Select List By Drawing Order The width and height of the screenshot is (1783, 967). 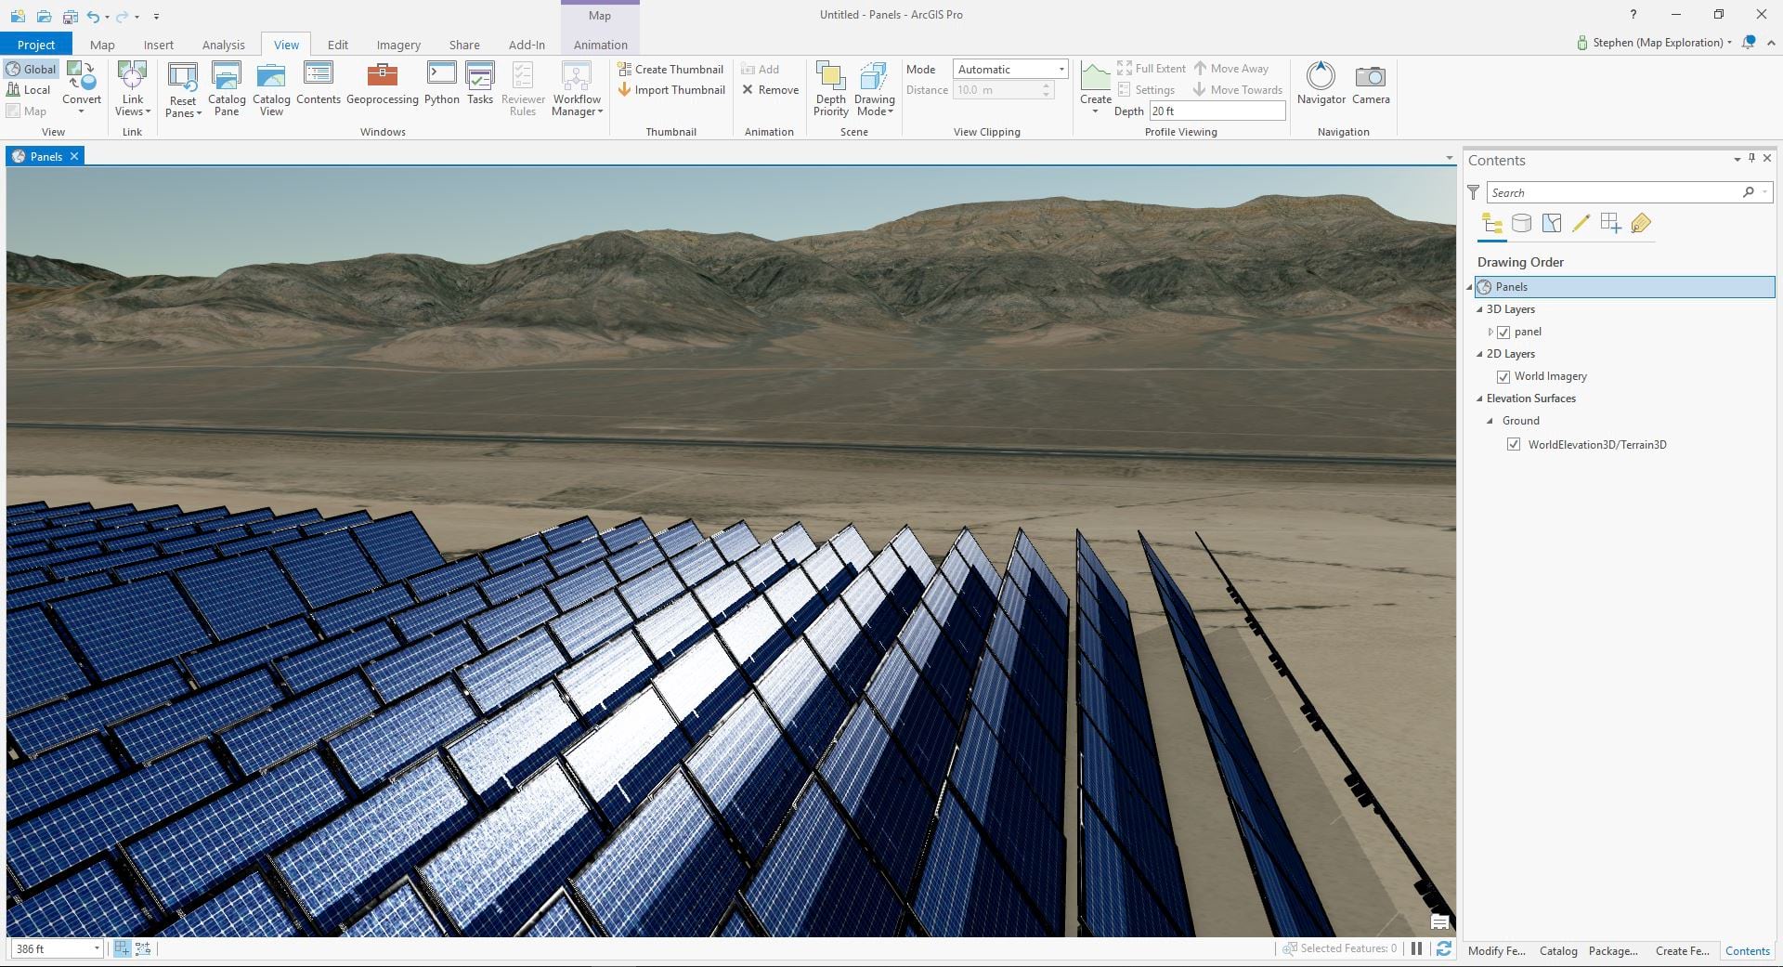1492,224
